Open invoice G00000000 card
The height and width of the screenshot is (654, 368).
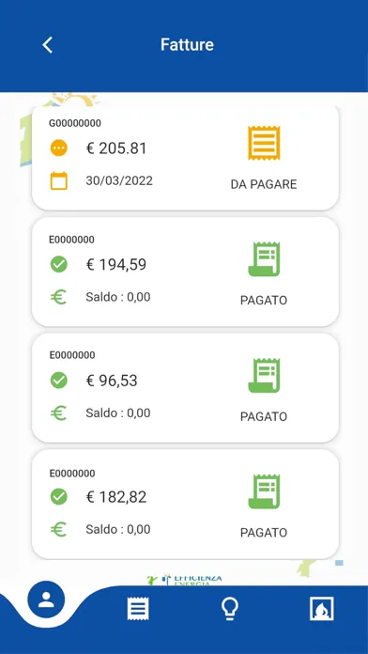[x=185, y=158]
